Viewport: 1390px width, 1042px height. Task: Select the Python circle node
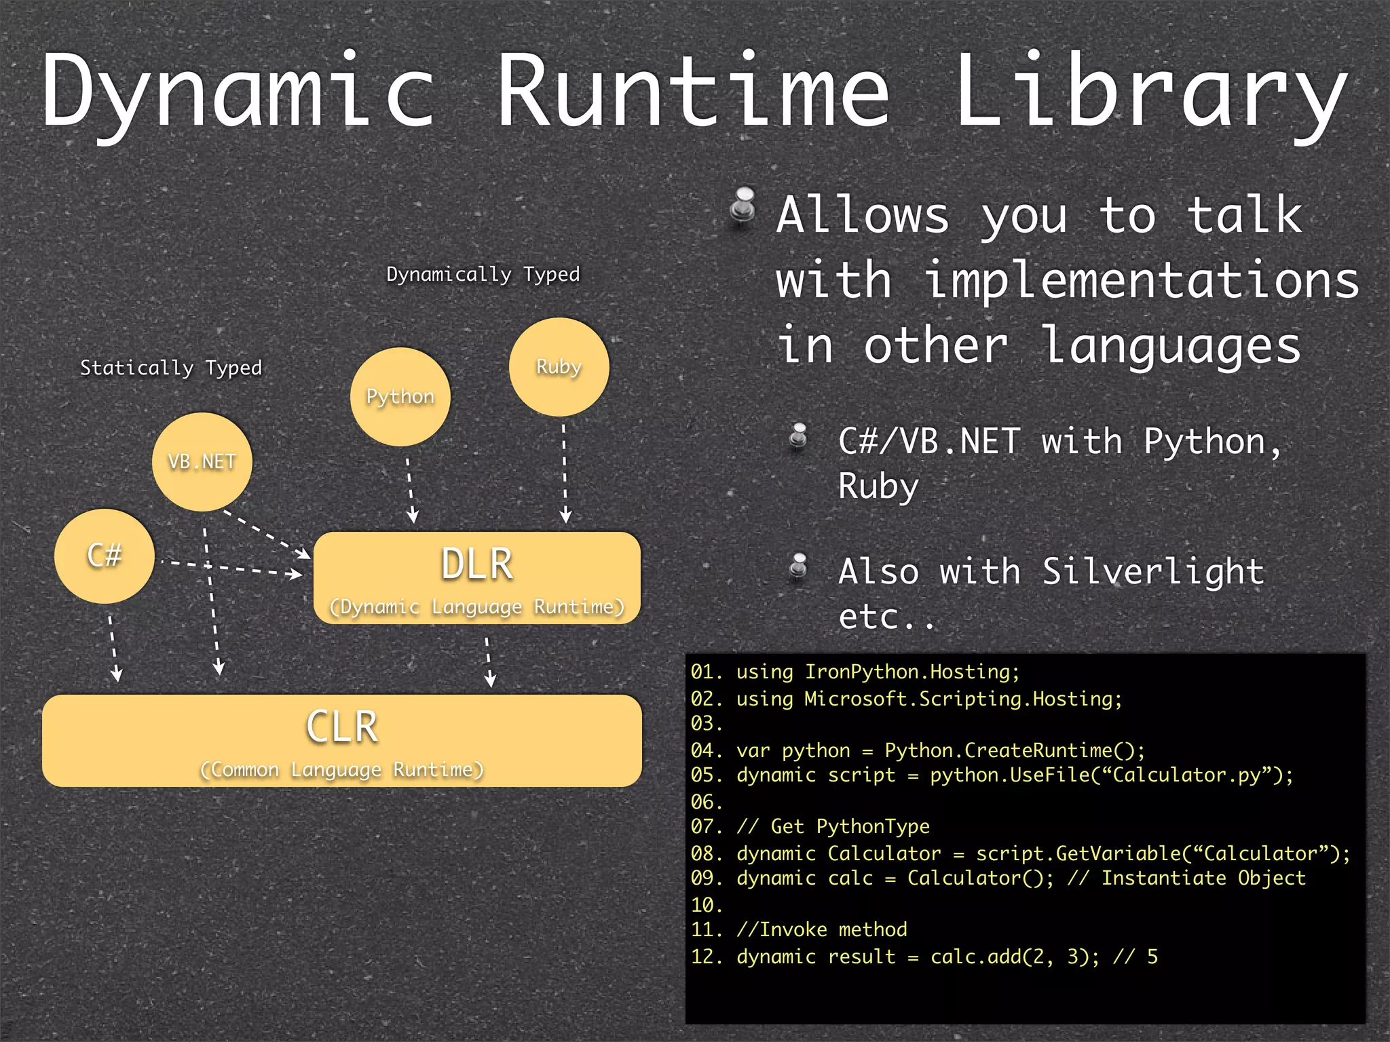400,397
